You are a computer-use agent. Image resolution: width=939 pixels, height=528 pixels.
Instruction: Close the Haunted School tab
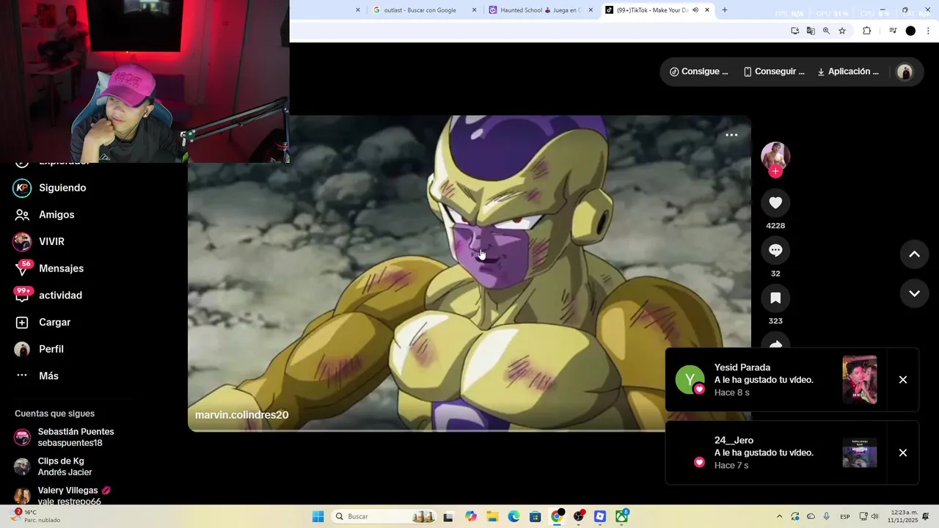pyautogui.click(x=591, y=10)
